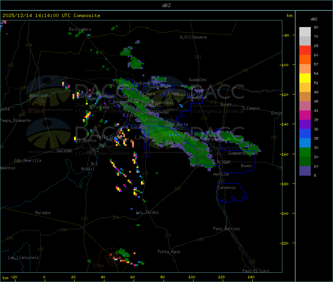Click the Paso_El_Loro map label
333x282 pixels.
[256, 271]
